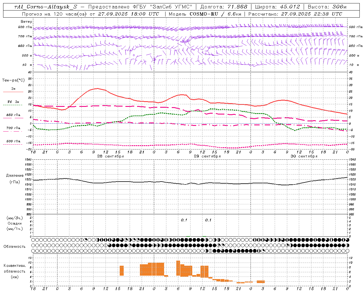The width and height of the screenshot is (364, 291).
Task: Click the (мм/3ч.) precipitation unit label
Action: click(x=15, y=218)
